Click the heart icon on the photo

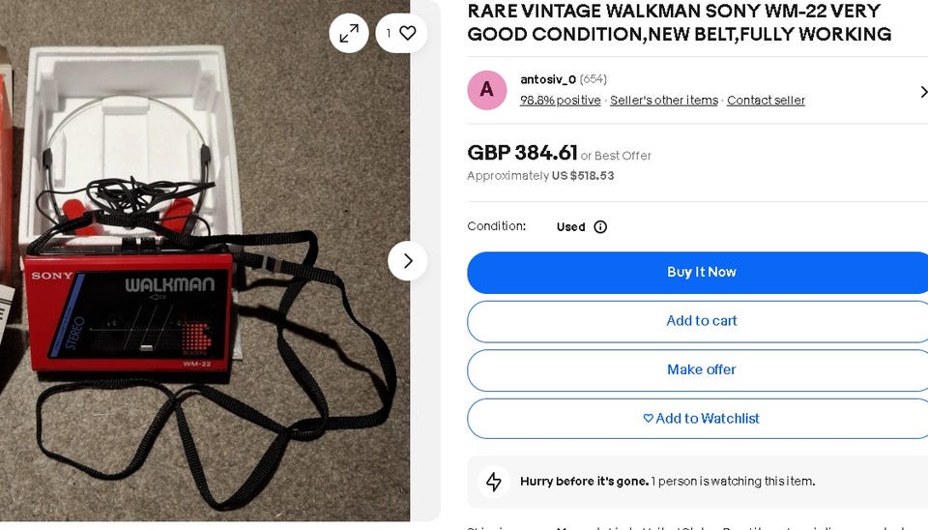pos(407,34)
